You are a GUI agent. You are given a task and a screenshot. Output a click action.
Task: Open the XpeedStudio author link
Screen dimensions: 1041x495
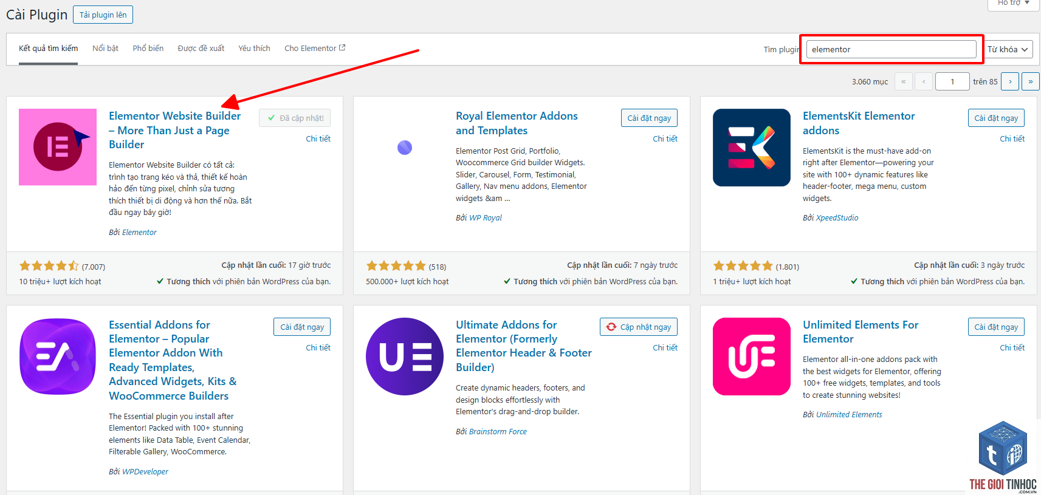point(837,217)
